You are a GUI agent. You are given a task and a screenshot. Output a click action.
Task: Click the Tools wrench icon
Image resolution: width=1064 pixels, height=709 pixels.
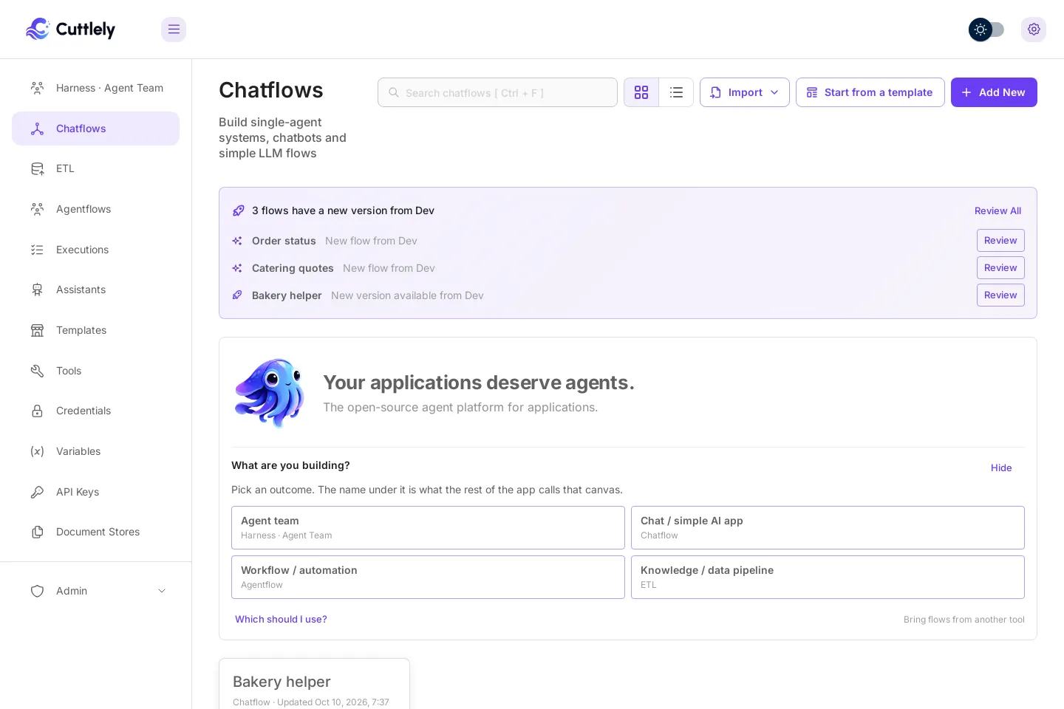(x=37, y=371)
